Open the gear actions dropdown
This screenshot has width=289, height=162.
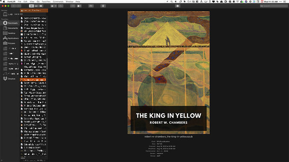pos(79,6)
